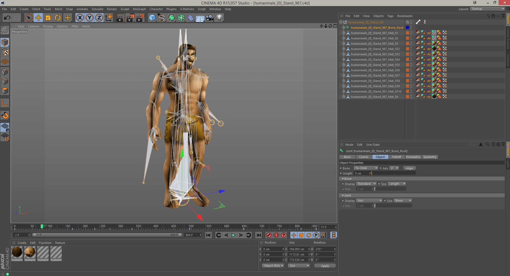
Task: Open Bone Display Standard dropdown
Action: [366, 184]
